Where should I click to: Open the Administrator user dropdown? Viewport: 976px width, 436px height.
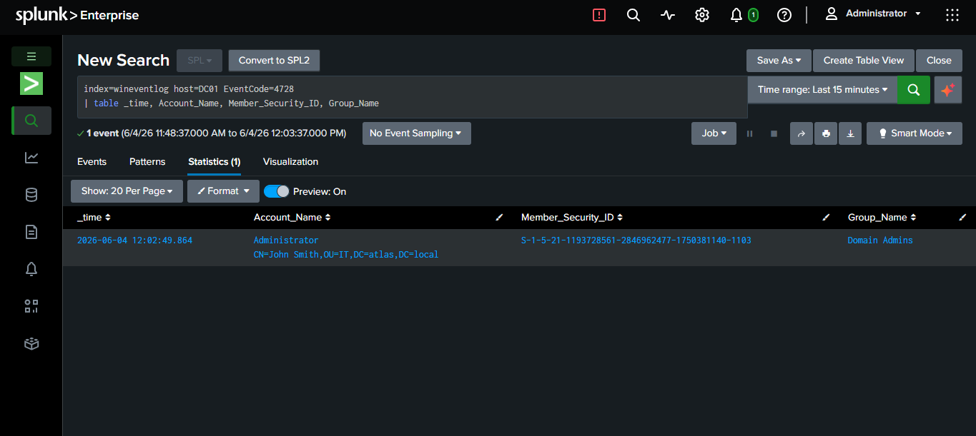pos(873,14)
